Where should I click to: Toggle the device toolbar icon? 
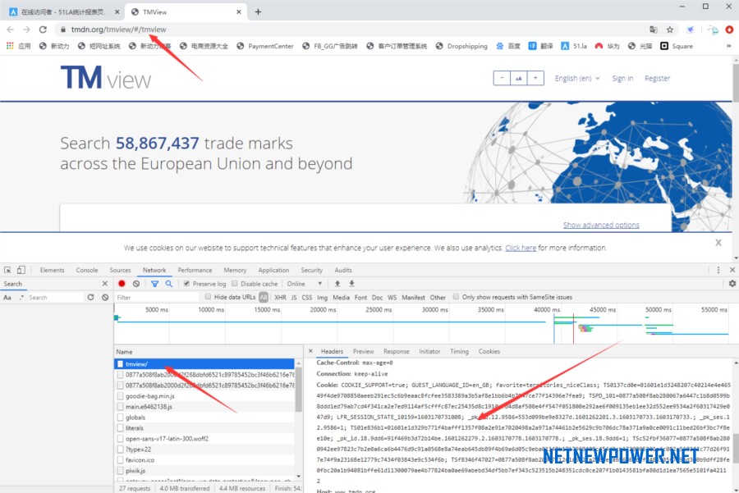[x=21, y=270]
